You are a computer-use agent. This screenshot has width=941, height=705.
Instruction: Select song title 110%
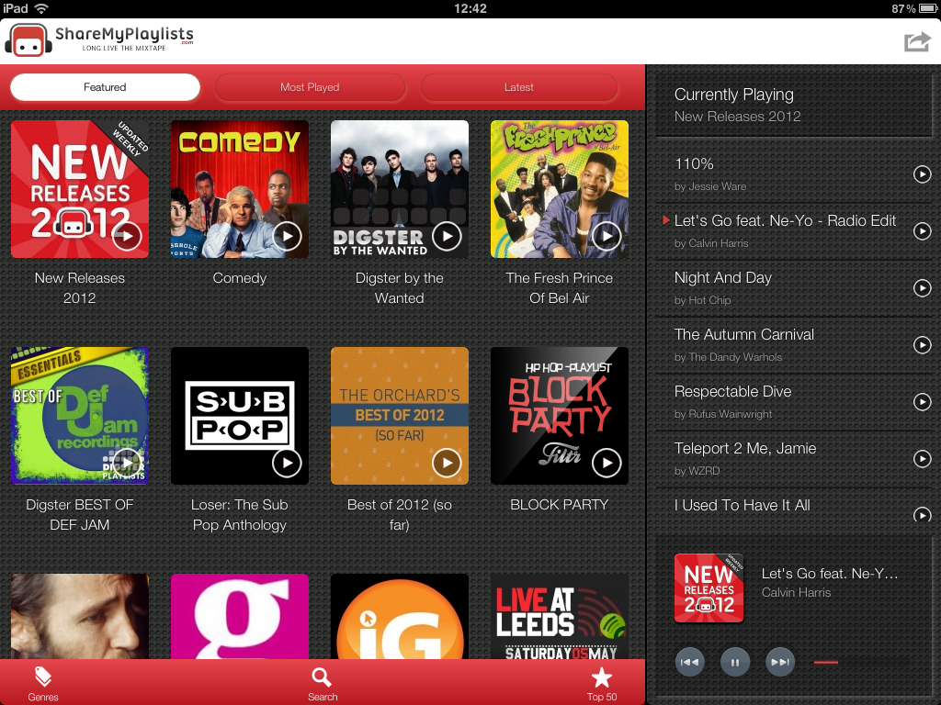(694, 163)
